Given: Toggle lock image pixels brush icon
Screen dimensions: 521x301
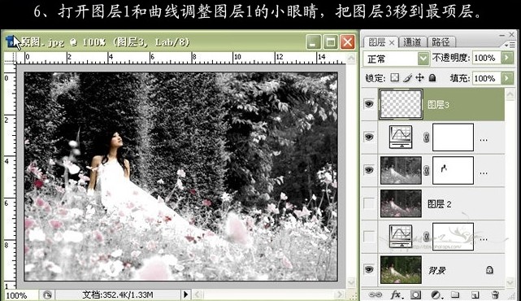Looking at the screenshot, I should click(408, 78).
